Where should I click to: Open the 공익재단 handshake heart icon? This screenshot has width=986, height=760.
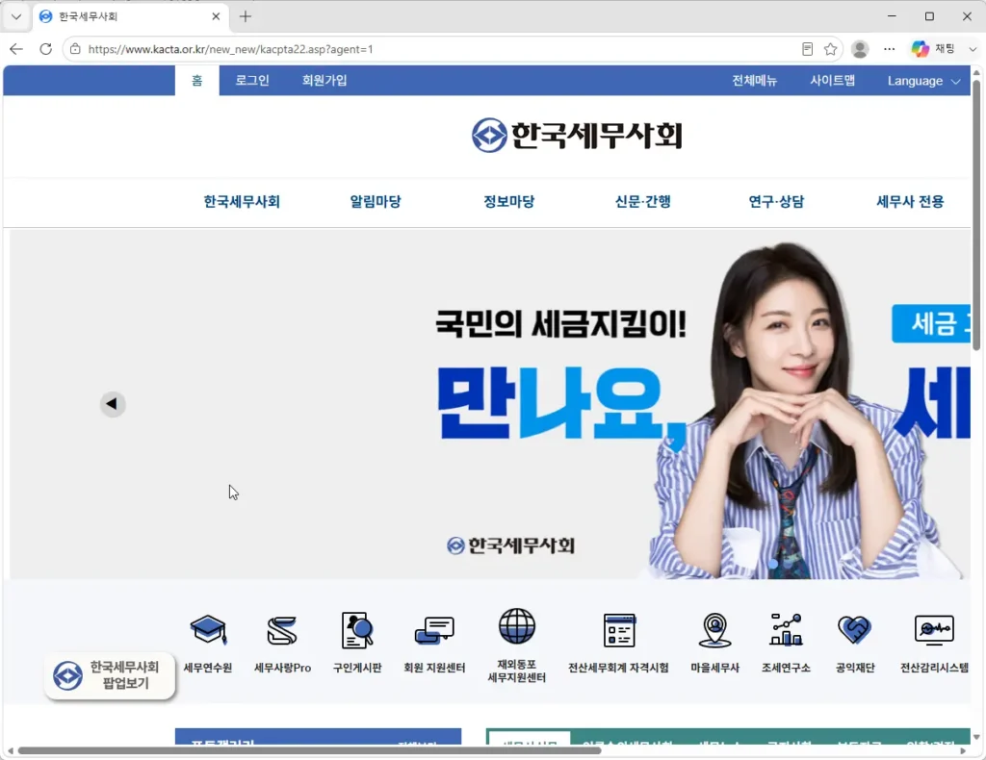[x=855, y=629]
